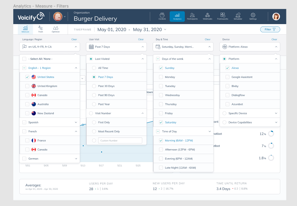Clear the User Visit filter

141,39
